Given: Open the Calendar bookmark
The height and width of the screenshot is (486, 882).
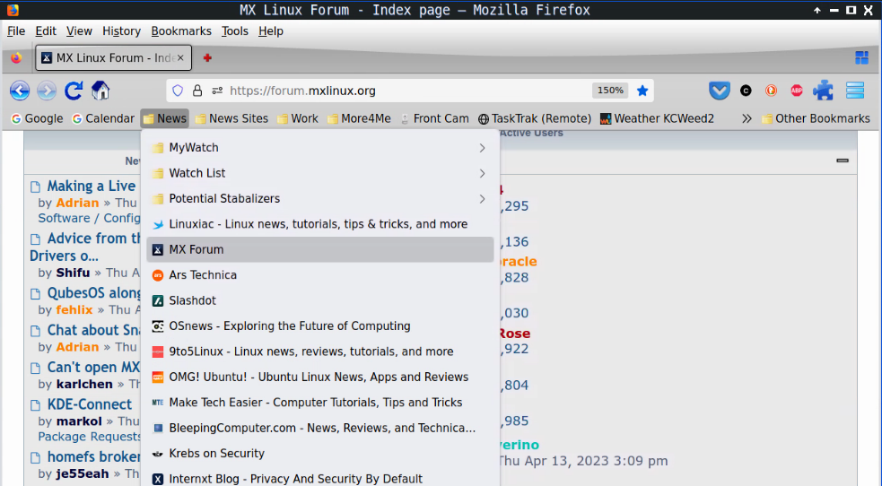Looking at the screenshot, I should pos(103,118).
